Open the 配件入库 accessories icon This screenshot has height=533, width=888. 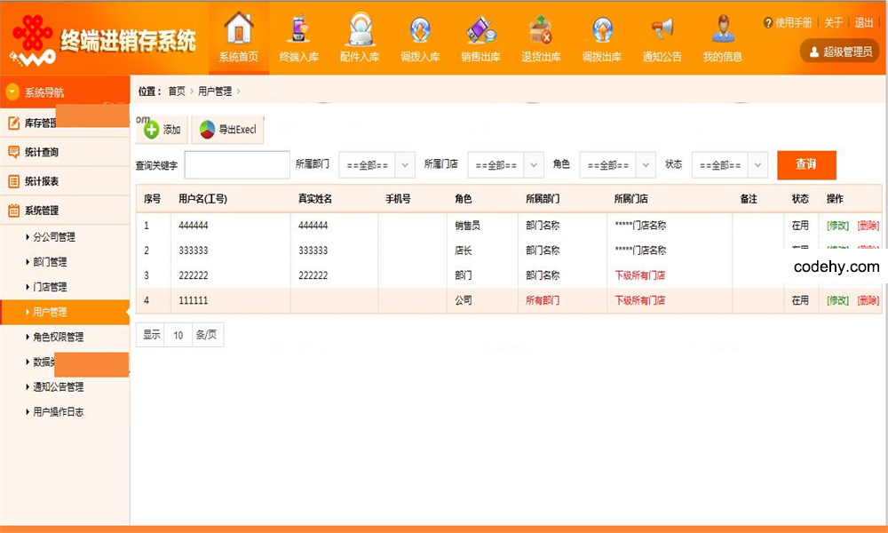(x=360, y=29)
